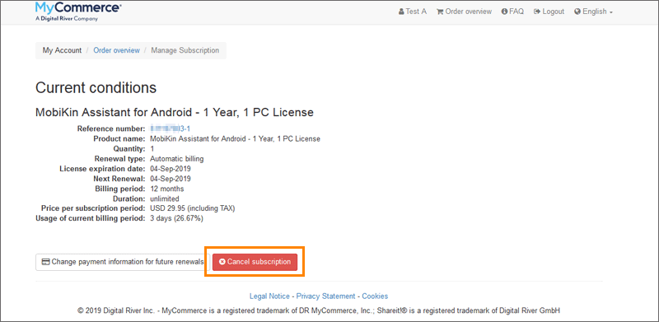Click the shopping cart icon in header
The height and width of the screenshot is (322, 659).
pos(440,12)
